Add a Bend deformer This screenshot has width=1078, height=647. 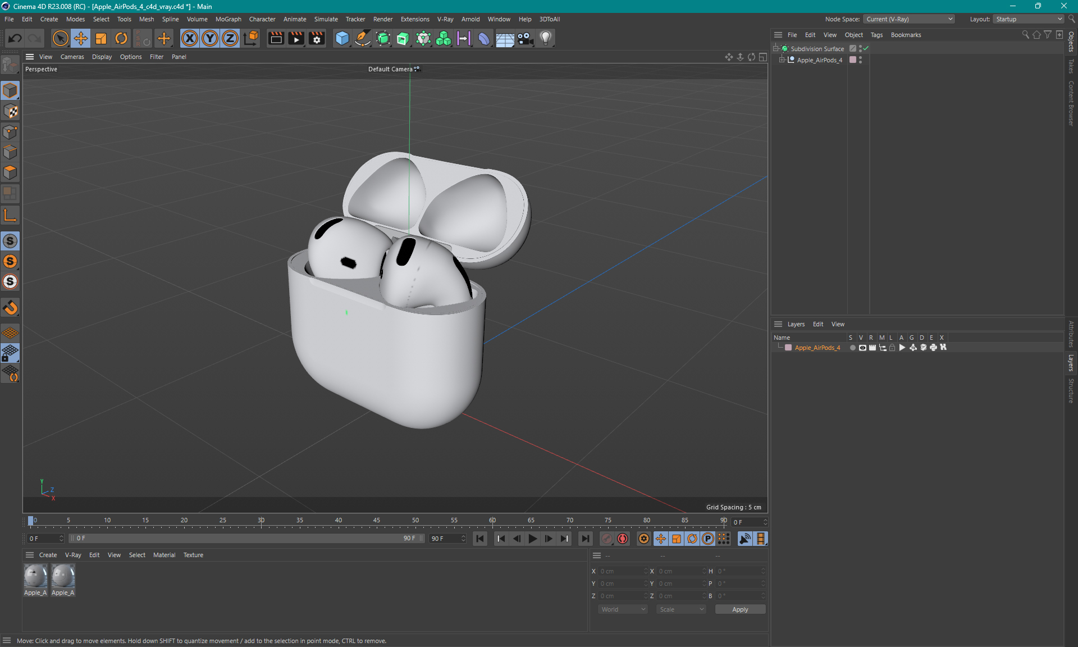(484, 38)
